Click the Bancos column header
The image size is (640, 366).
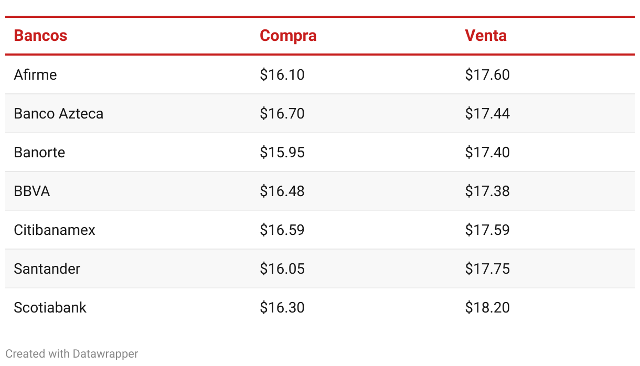point(40,36)
